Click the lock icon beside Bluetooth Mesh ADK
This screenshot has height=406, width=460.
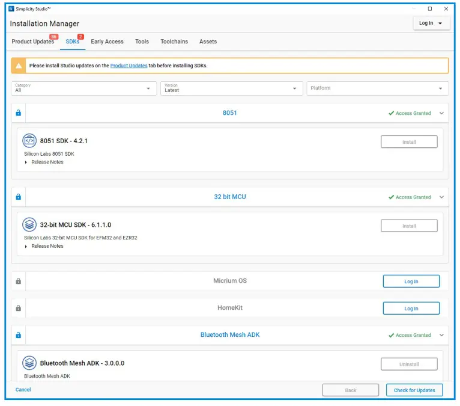point(19,335)
